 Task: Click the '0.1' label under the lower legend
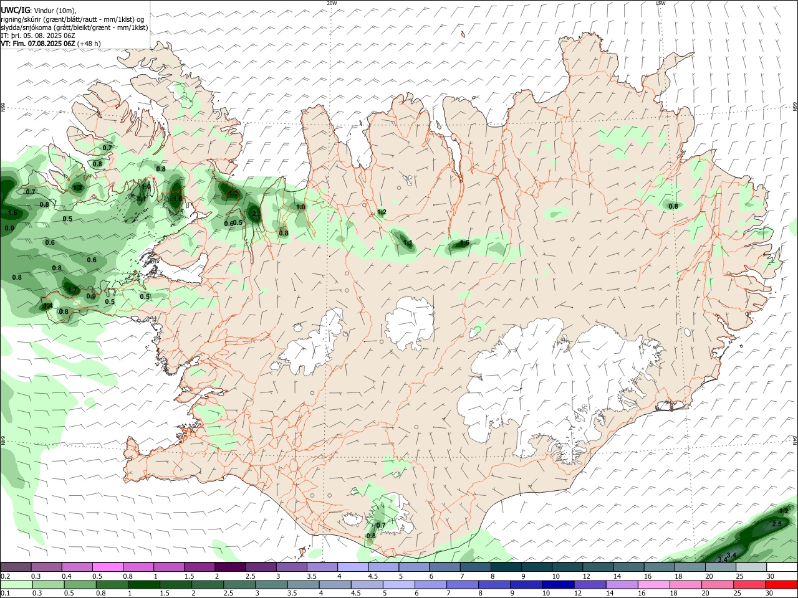click(5, 593)
